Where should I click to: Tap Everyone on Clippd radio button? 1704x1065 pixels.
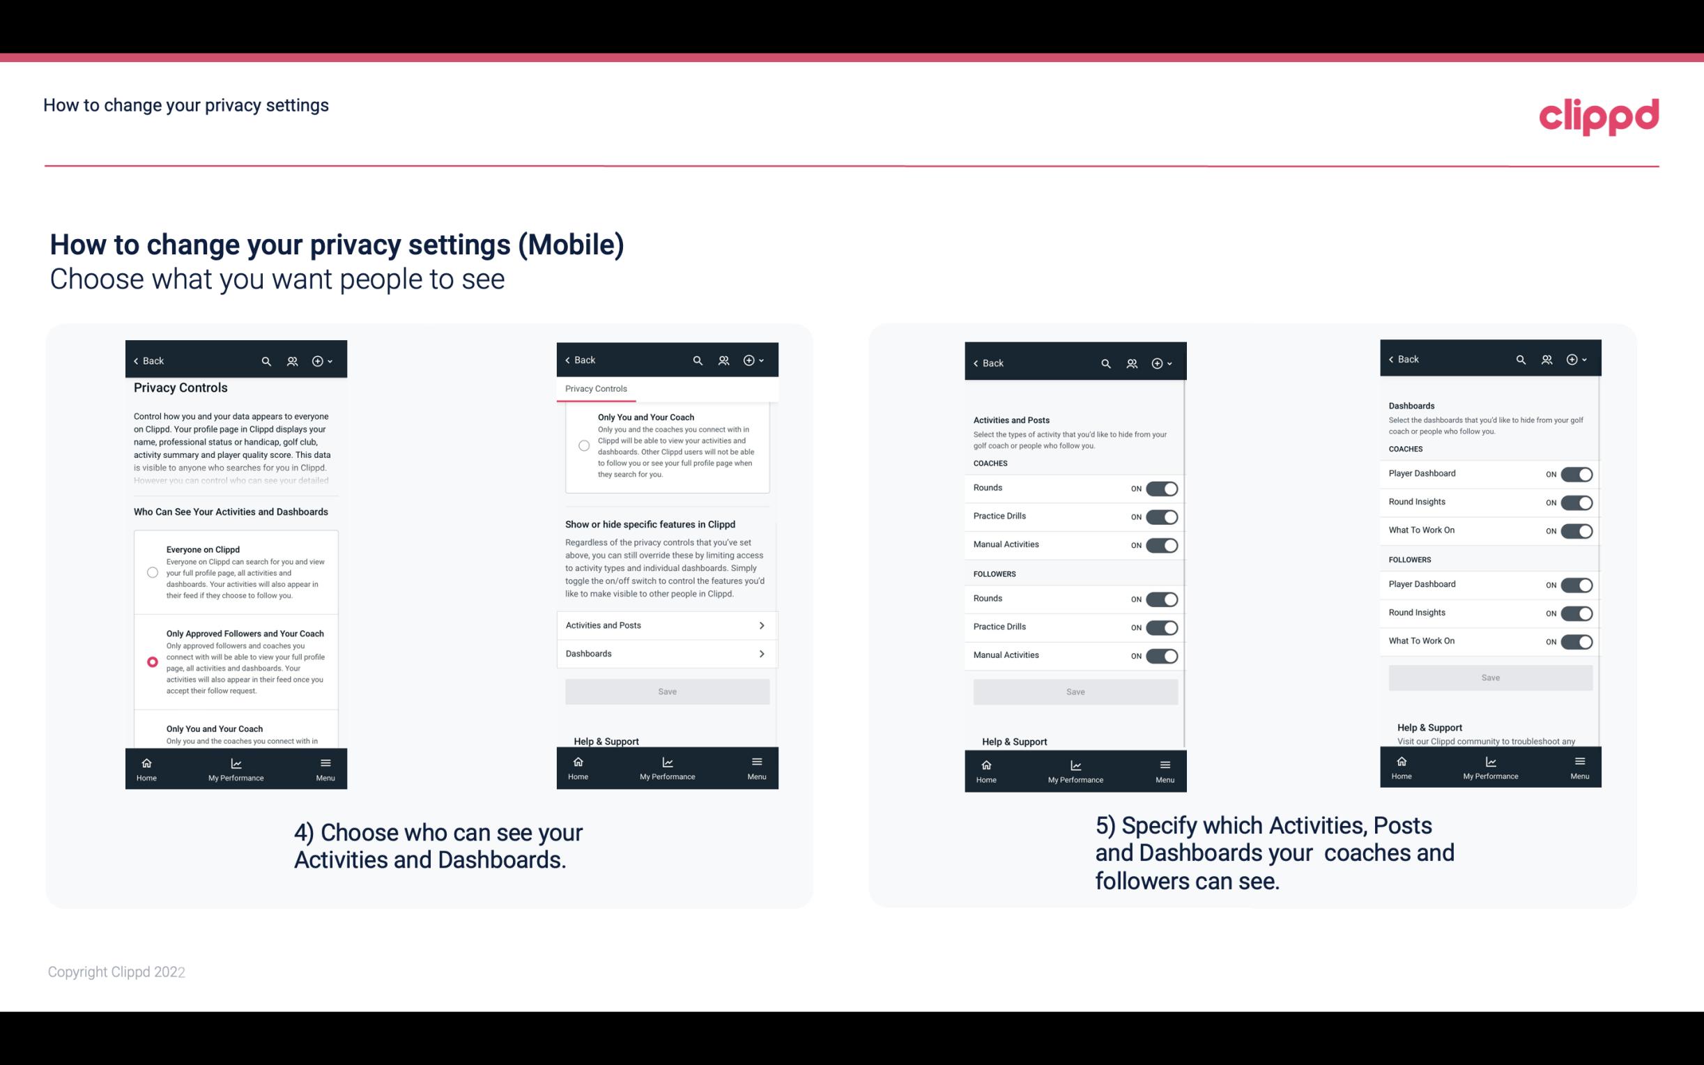pos(150,572)
